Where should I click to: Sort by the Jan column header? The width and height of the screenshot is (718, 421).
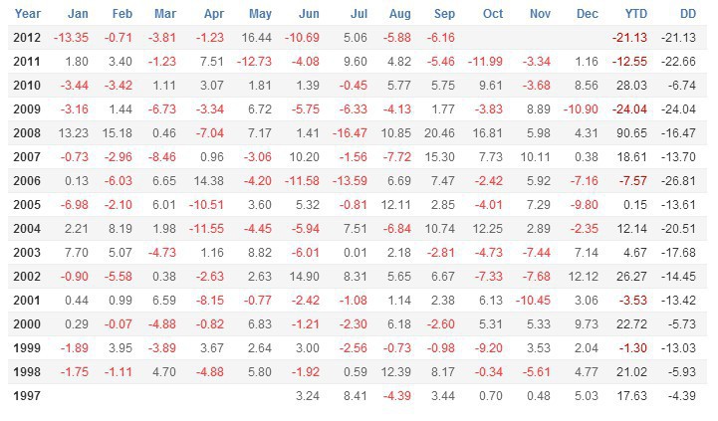pyautogui.click(x=78, y=14)
